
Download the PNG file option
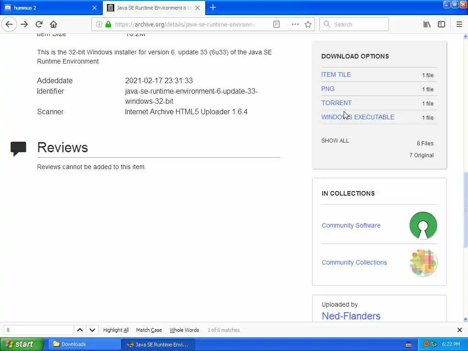pyautogui.click(x=328, y=89)
